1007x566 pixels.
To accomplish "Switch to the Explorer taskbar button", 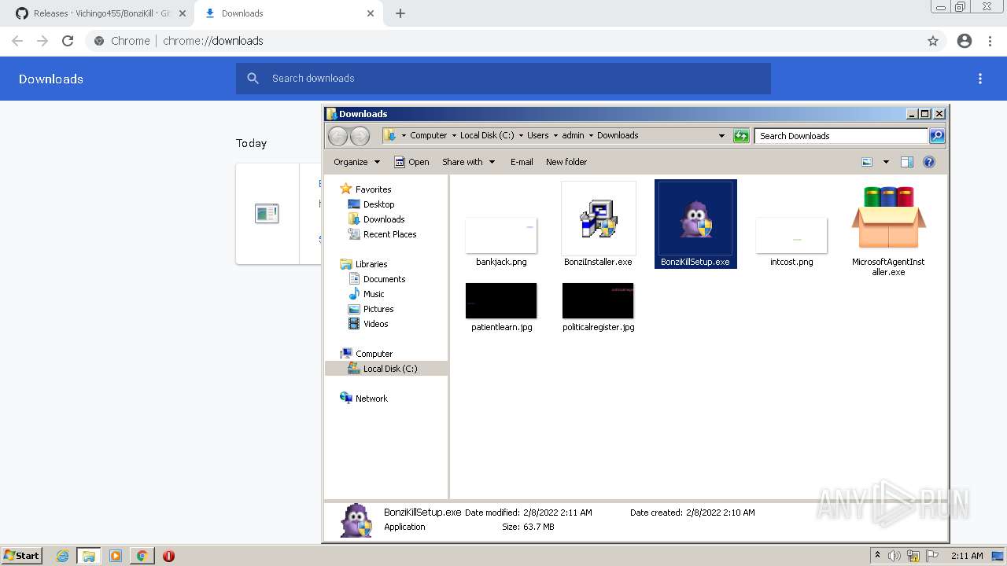I will coord(89,556).
